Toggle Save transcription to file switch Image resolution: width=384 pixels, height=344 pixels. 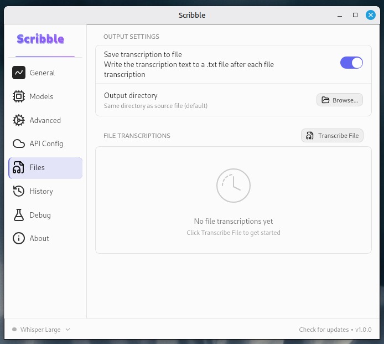[x=351, y=63]
